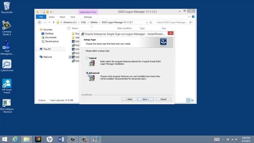Switch to the Home ribbon tab

(52, 17)
